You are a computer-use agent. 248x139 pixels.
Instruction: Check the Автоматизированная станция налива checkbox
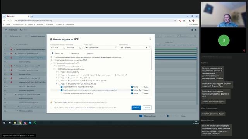(54, 57)
